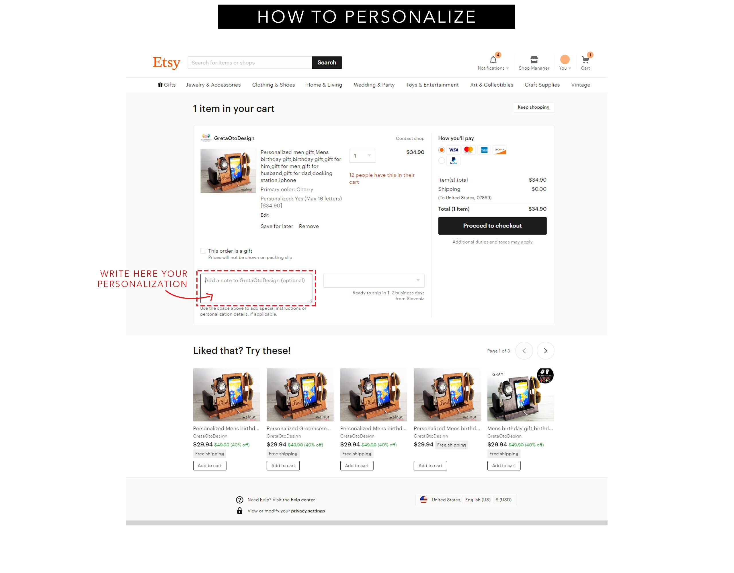Open the Notifications bell icon
Screen dimensions: 734x573
point(493,60)
